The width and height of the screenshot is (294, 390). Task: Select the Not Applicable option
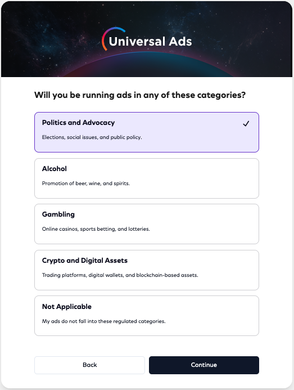[x=147, y=316]
